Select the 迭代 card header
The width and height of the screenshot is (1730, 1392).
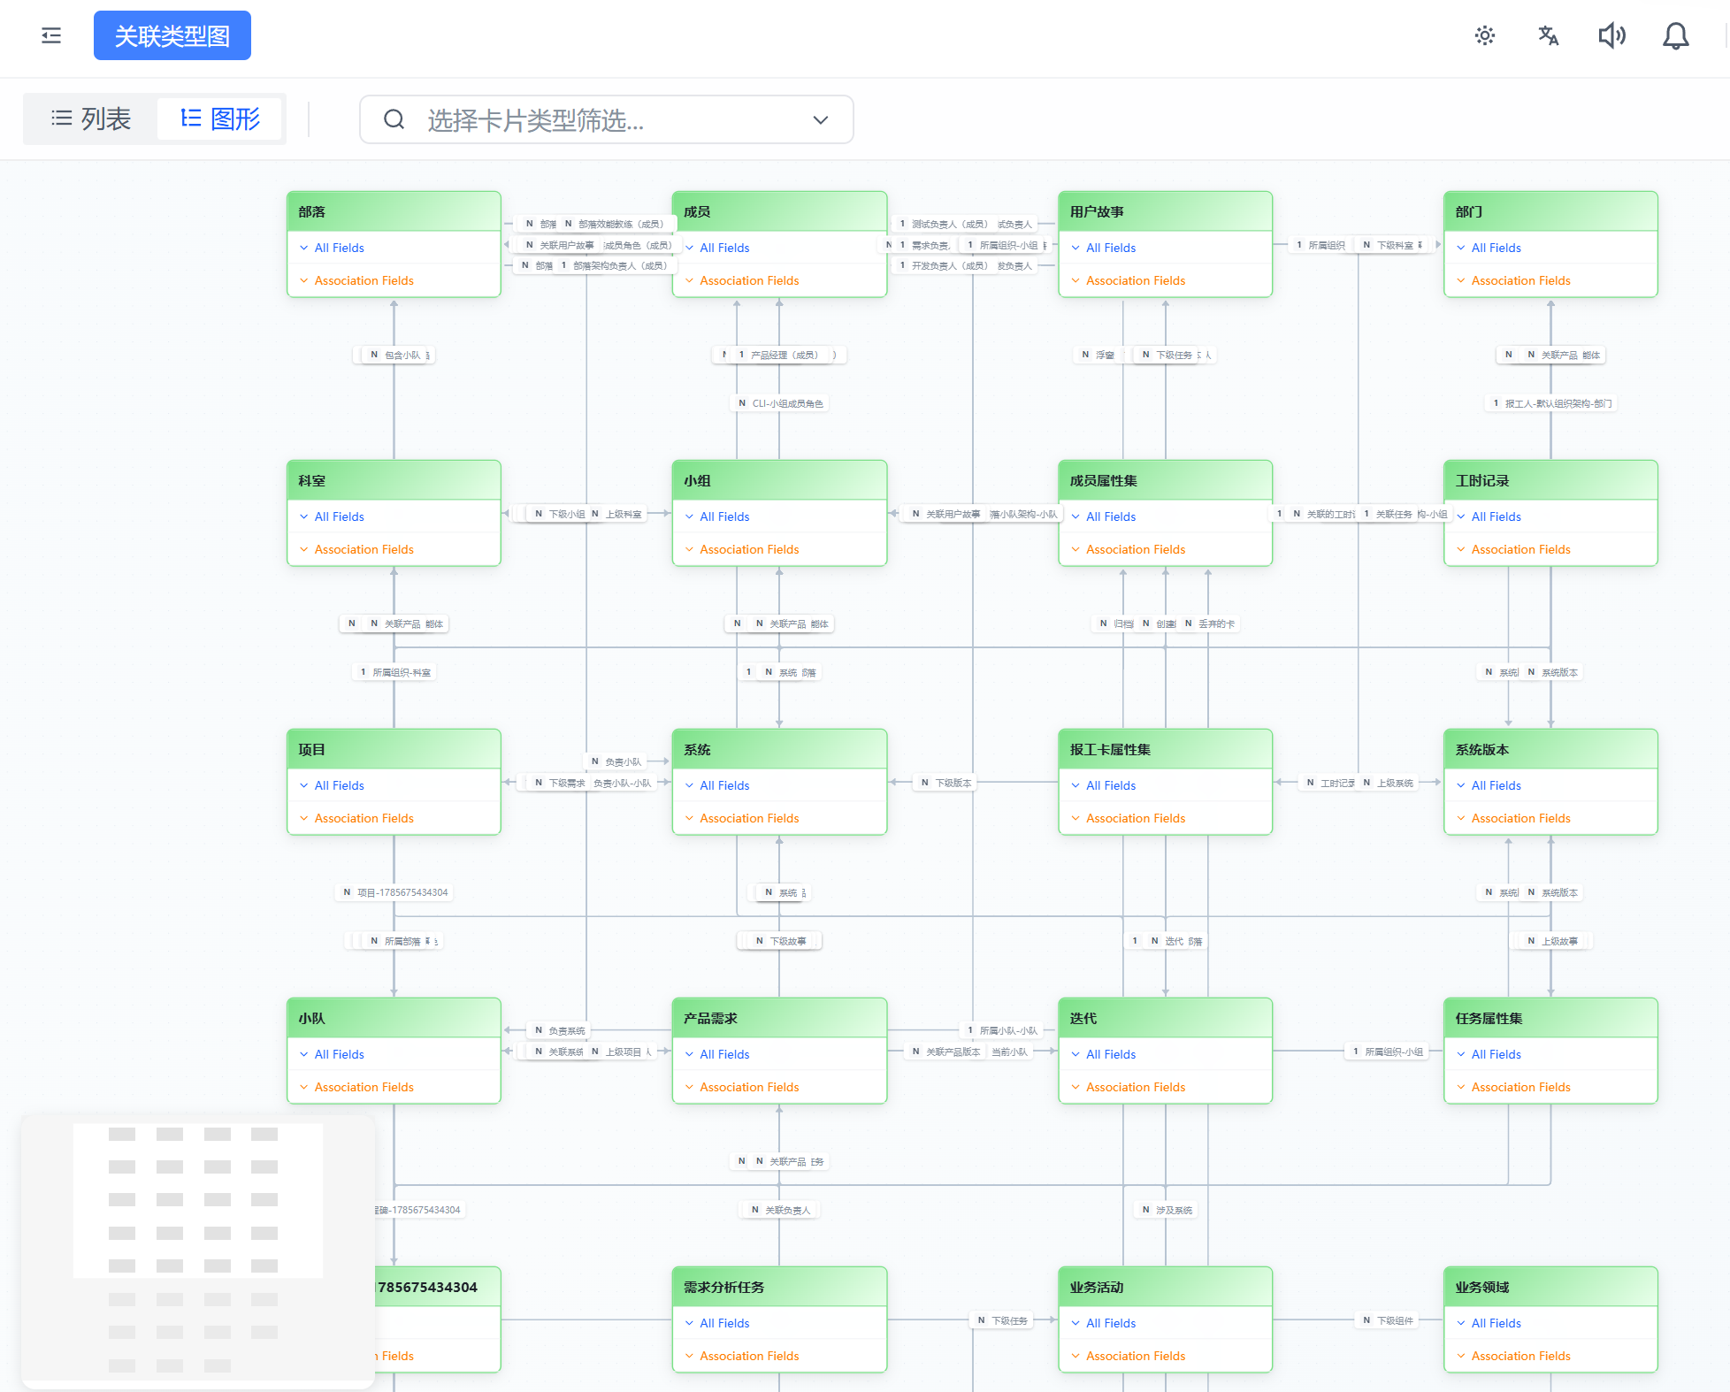(1165, 1019)
